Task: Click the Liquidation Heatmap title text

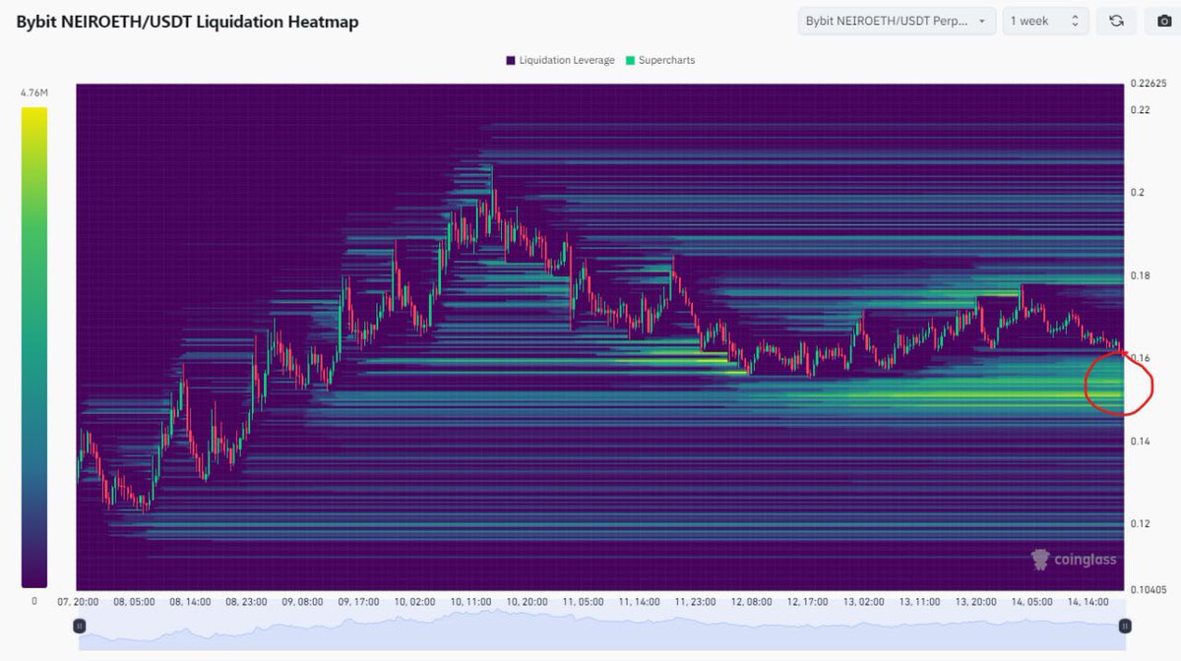Action: 187,22
